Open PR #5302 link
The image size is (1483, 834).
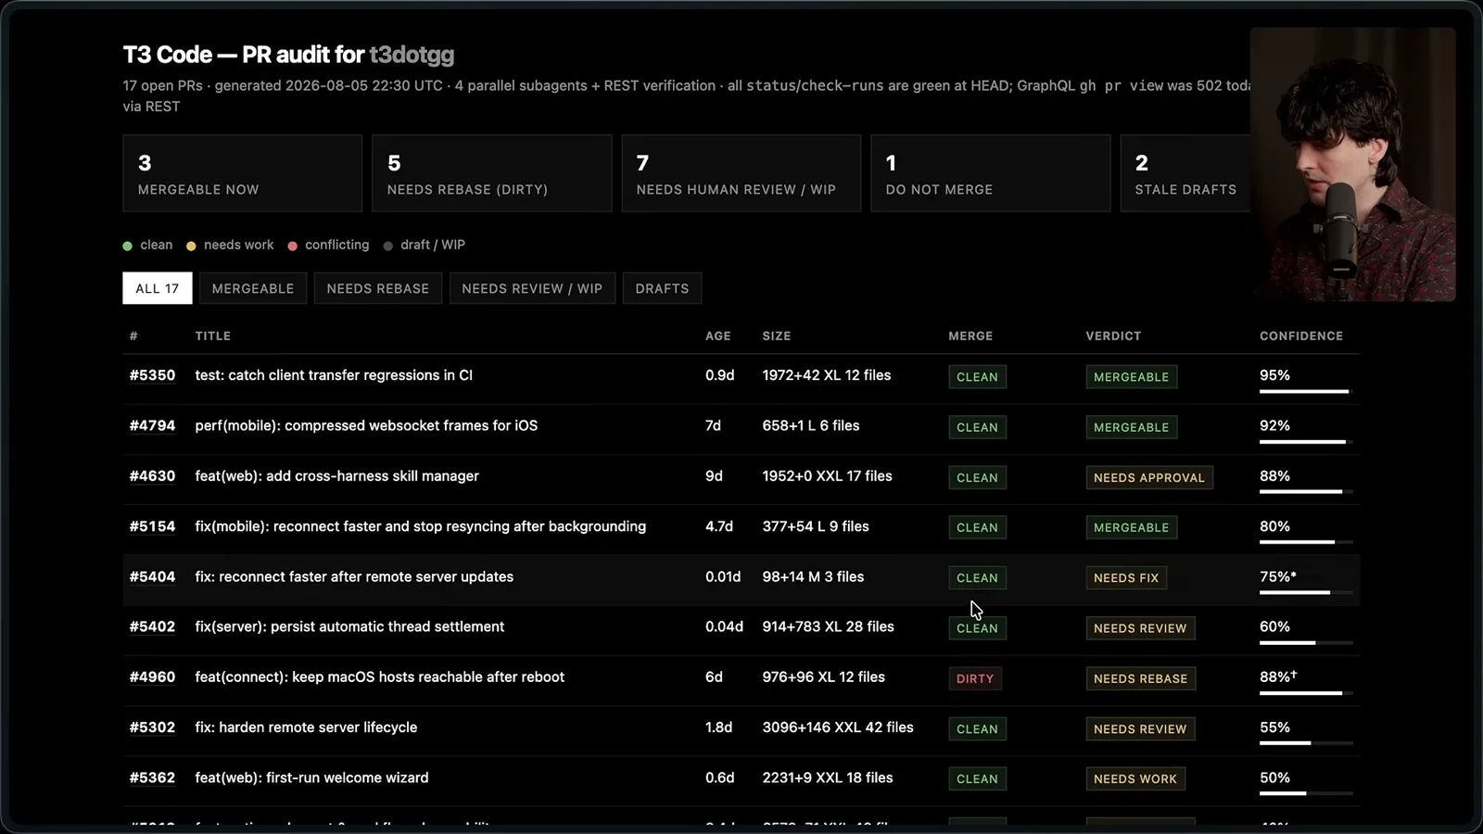coord(152,727)
